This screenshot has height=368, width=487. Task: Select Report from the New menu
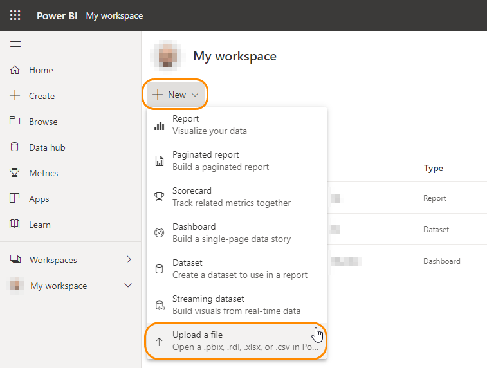click(x=210, y=125)
